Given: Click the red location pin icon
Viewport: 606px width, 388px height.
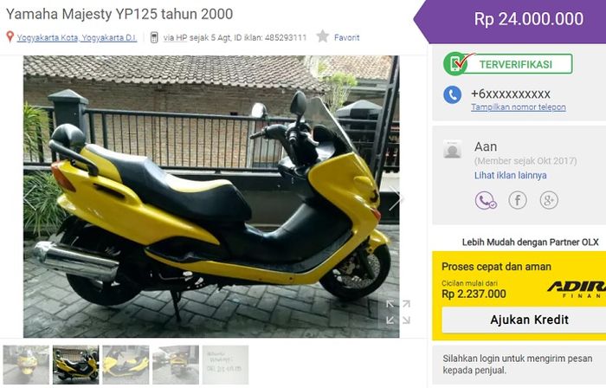Looking at the screenshot, I should pos(10,37).
